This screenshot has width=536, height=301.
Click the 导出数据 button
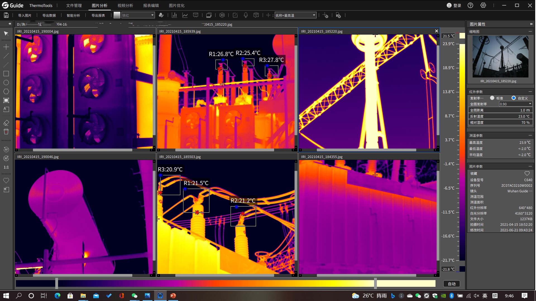point(49,15)
